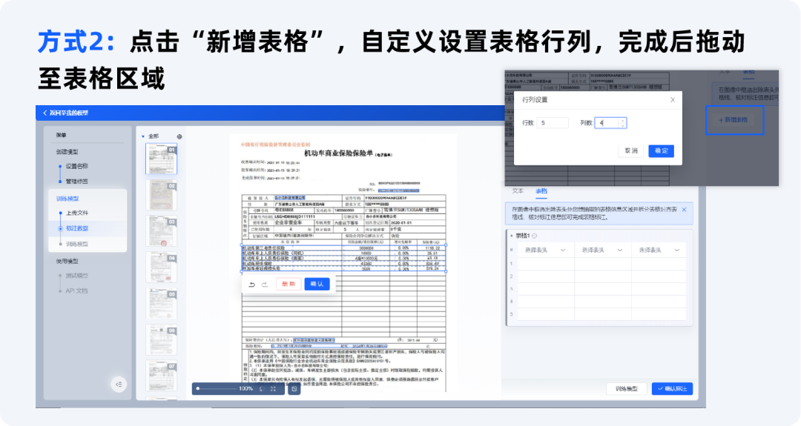Open second 选择表头 dropdown
The image size is (801, 426).
point(602,250)
